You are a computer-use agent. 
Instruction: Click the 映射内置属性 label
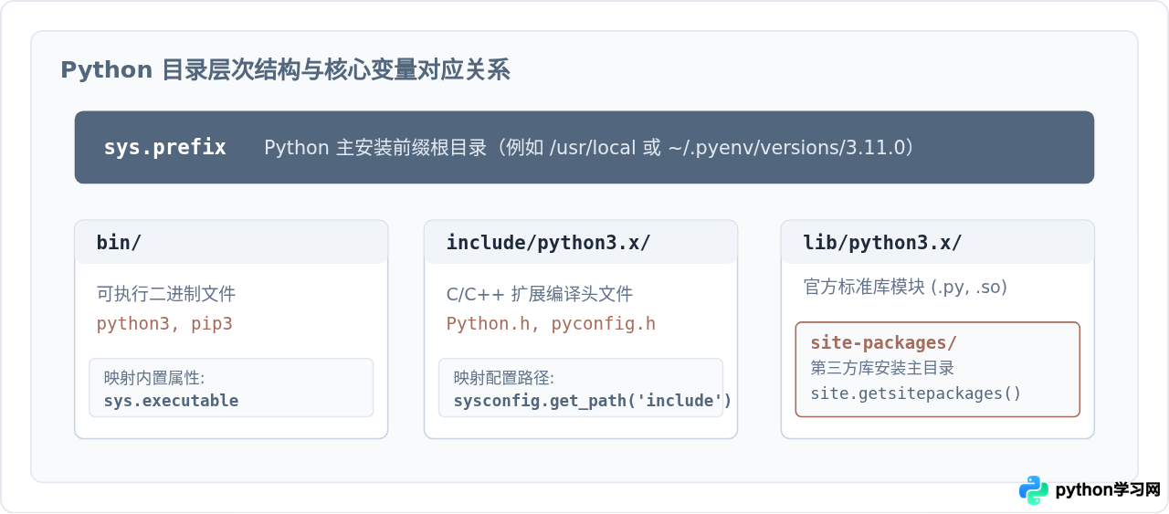[154, 378]
